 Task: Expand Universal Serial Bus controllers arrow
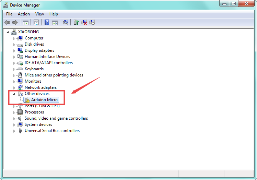[x=14, y=131]
